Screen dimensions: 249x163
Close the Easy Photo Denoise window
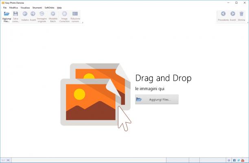pos(245,3)
